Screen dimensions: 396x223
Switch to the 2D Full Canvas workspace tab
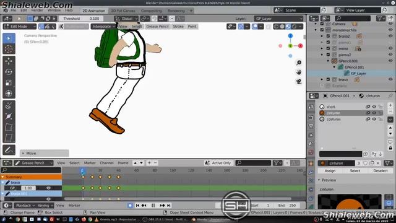point(123,11)
